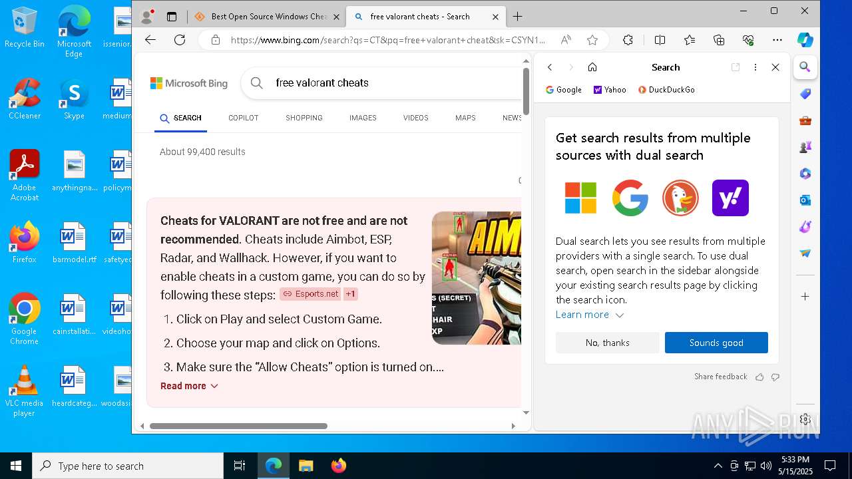
Task: Accept dual search with Sounds good
Action: [x=716, y=343]
